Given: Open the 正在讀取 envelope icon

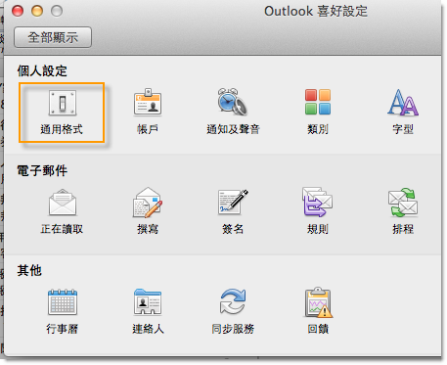Looking at the screenshot, I should [x=63, y=203].
